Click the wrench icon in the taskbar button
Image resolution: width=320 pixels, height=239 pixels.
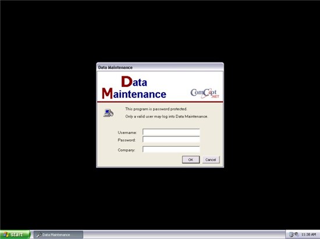[39, 235]
